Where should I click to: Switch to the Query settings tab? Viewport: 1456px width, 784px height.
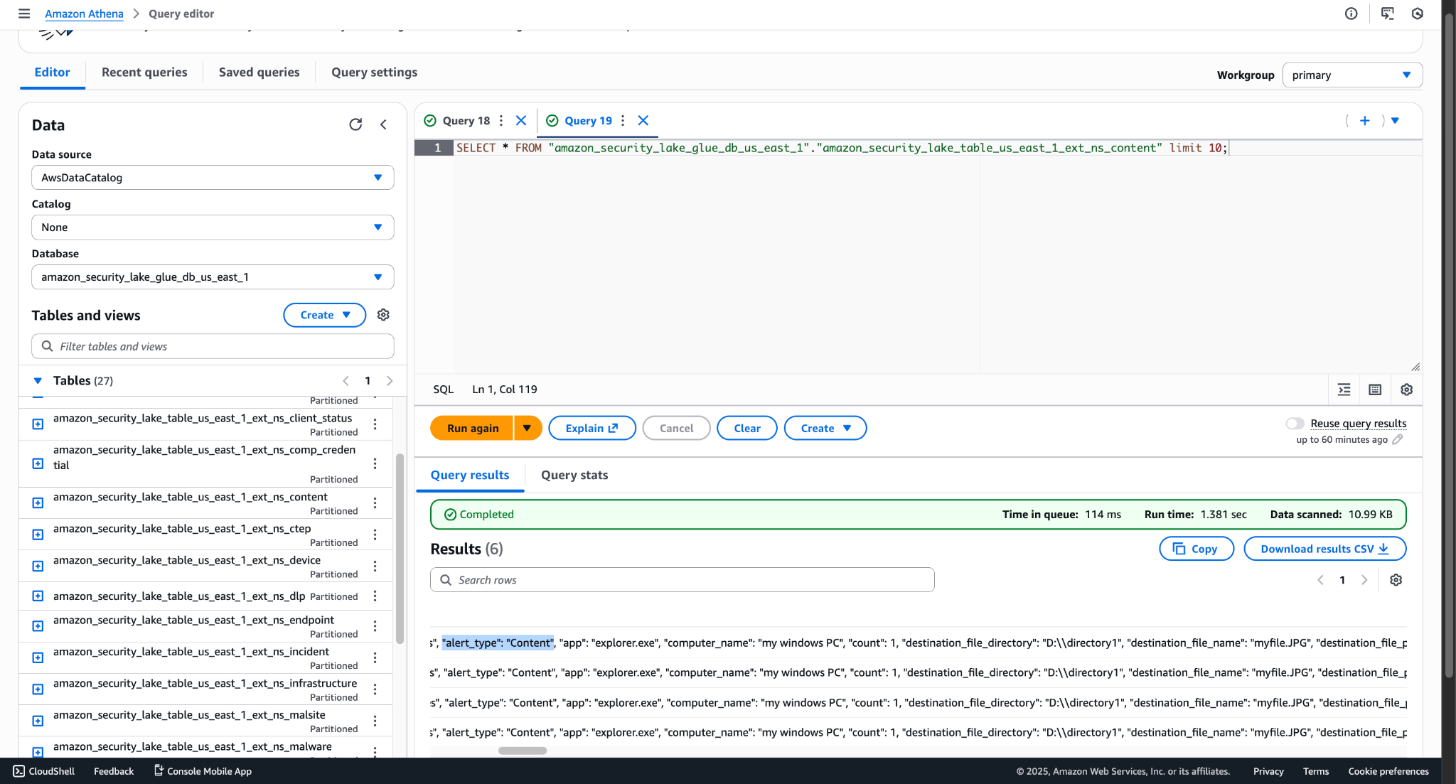point(374,73)
